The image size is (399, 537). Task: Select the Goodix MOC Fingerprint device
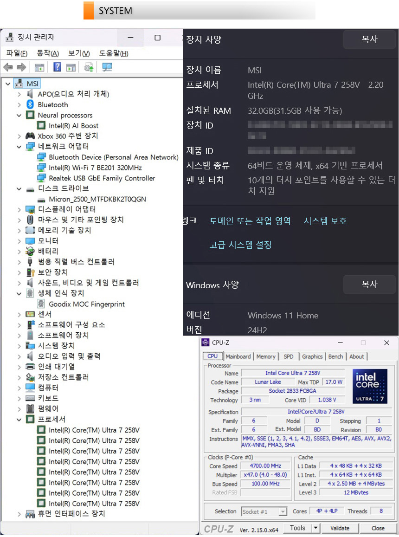point(86,304)
